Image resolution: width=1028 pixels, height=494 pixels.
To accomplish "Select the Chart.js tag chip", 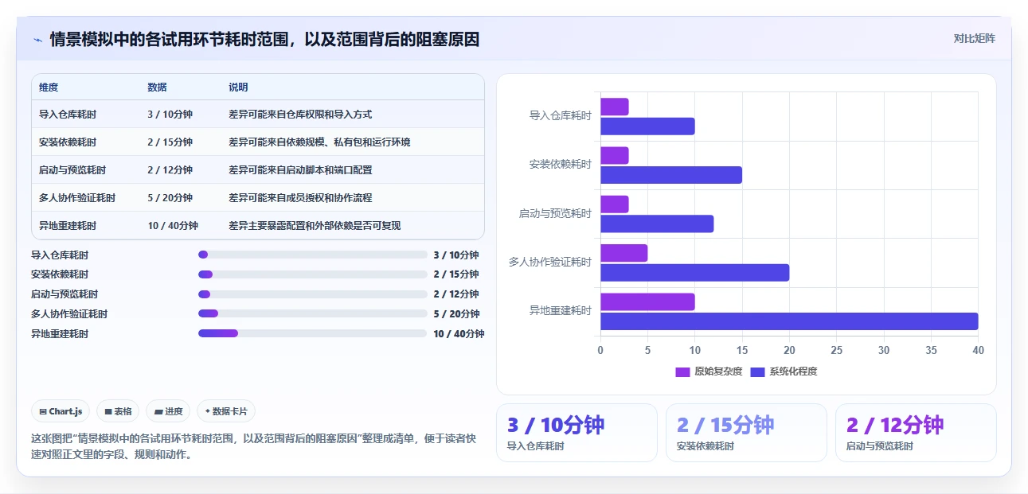I will coord(61,411).
